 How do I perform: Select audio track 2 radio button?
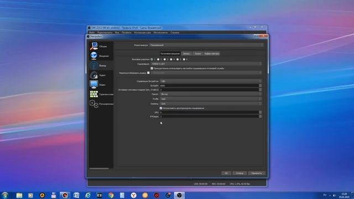[x=158, y=59]
